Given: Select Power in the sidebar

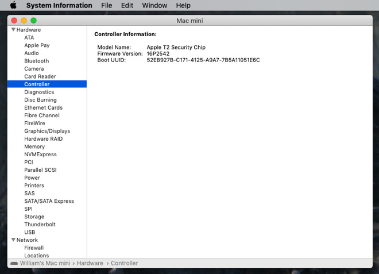Looking at the screenshot, I should coord(32,177).
